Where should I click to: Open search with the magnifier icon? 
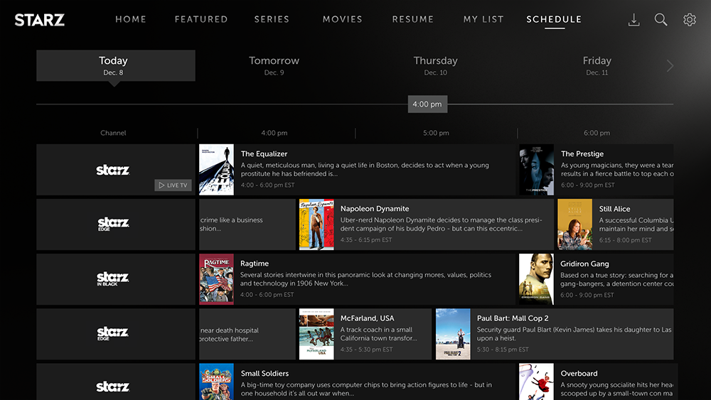point(661,19)
